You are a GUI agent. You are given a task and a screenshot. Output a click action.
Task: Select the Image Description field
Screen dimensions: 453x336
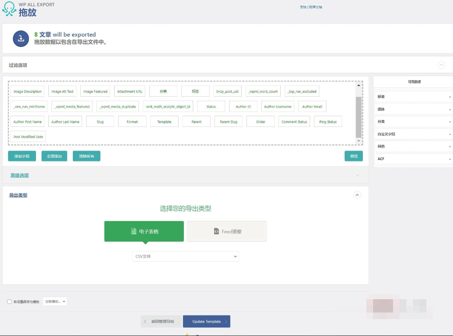click(28, 91)
